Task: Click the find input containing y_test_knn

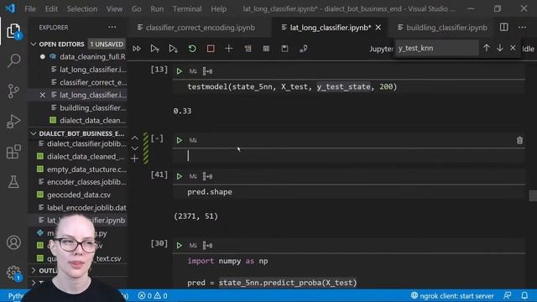Action: click(436, 49)
